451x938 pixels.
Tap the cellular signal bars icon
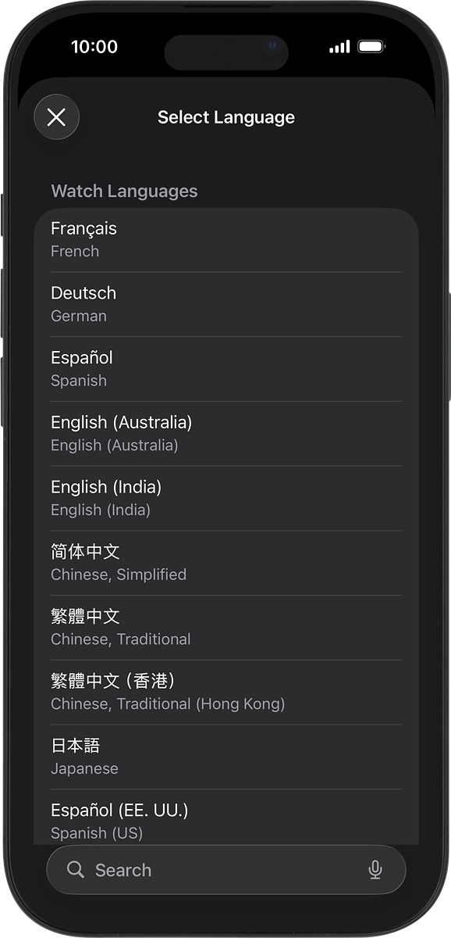[338, 47]
